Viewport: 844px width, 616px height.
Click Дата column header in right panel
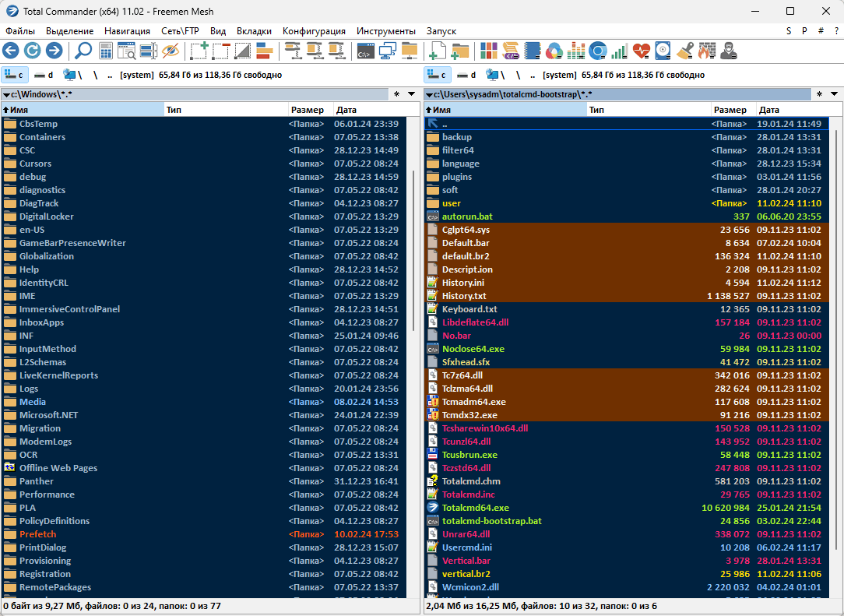790,110
